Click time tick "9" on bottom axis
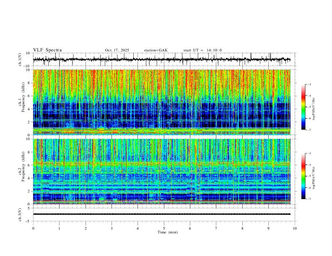Image resolution: width=332 pixels, height=256 pixels. point(268,228)
